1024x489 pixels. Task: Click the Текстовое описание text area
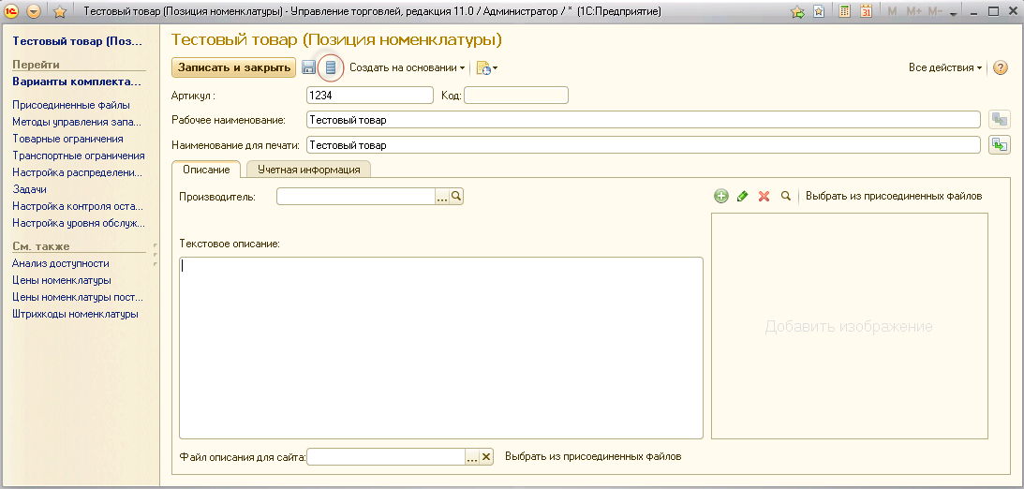[x=441, y=348]
